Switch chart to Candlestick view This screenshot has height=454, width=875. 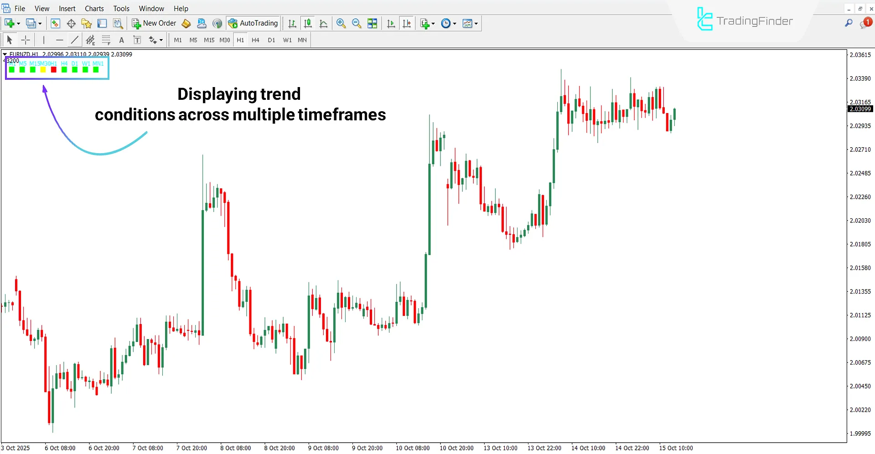click(308, 23)
